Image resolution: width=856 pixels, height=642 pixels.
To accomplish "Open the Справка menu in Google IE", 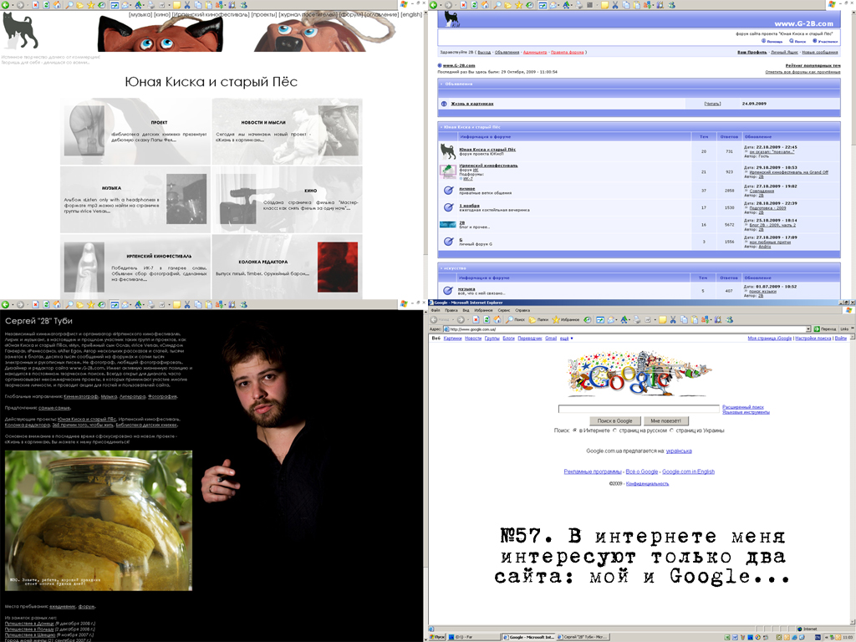I will (x=522, y=310).
